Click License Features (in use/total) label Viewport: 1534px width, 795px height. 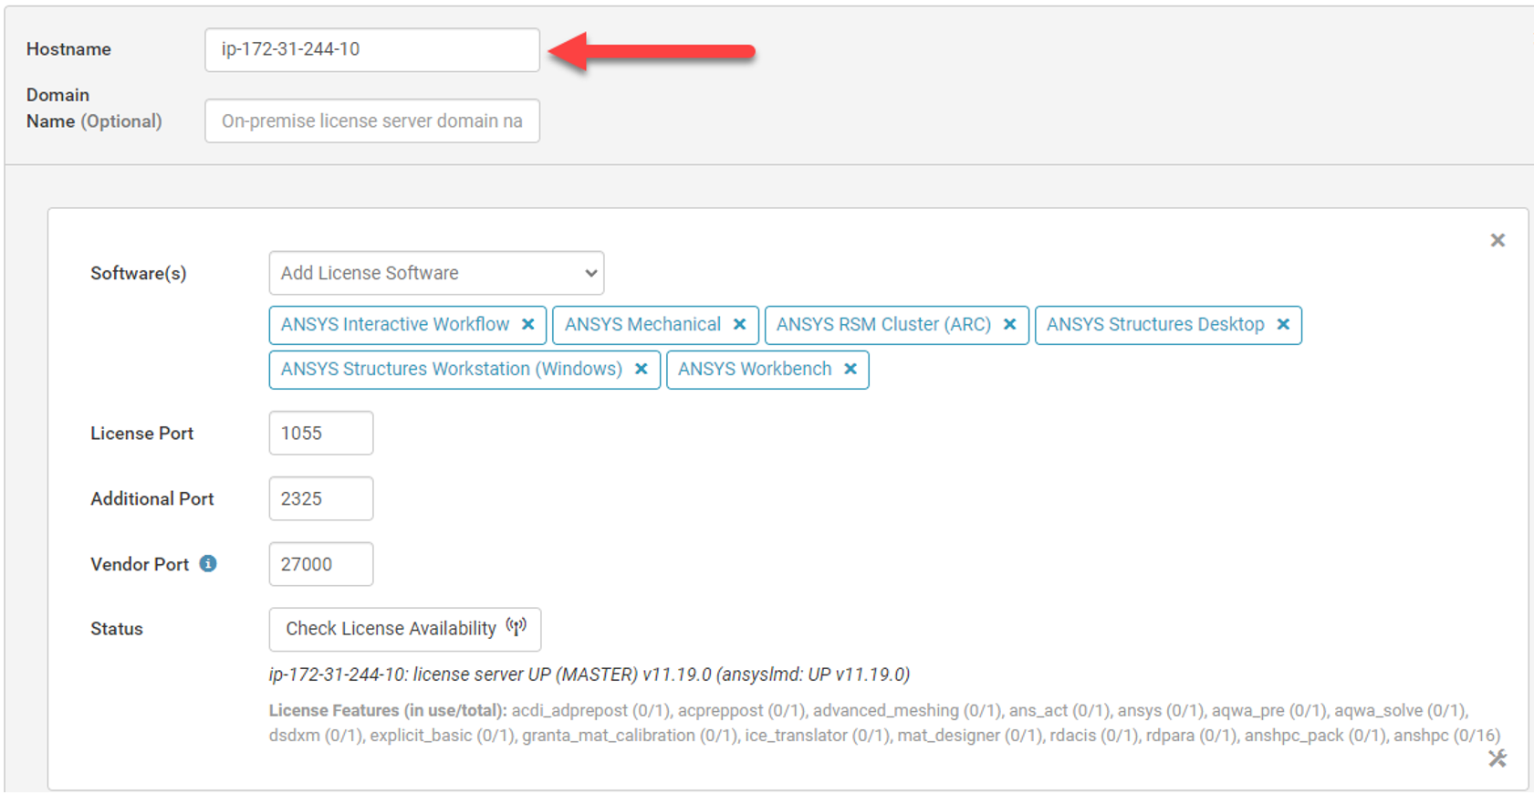point(388,710)
